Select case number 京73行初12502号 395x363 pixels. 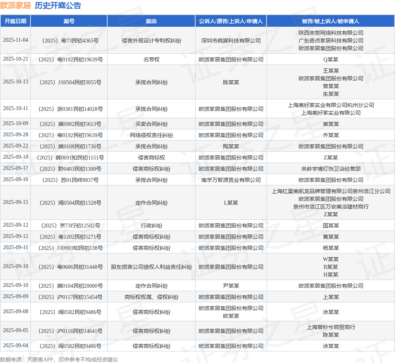pyautogui.click(x=70, y=226)
